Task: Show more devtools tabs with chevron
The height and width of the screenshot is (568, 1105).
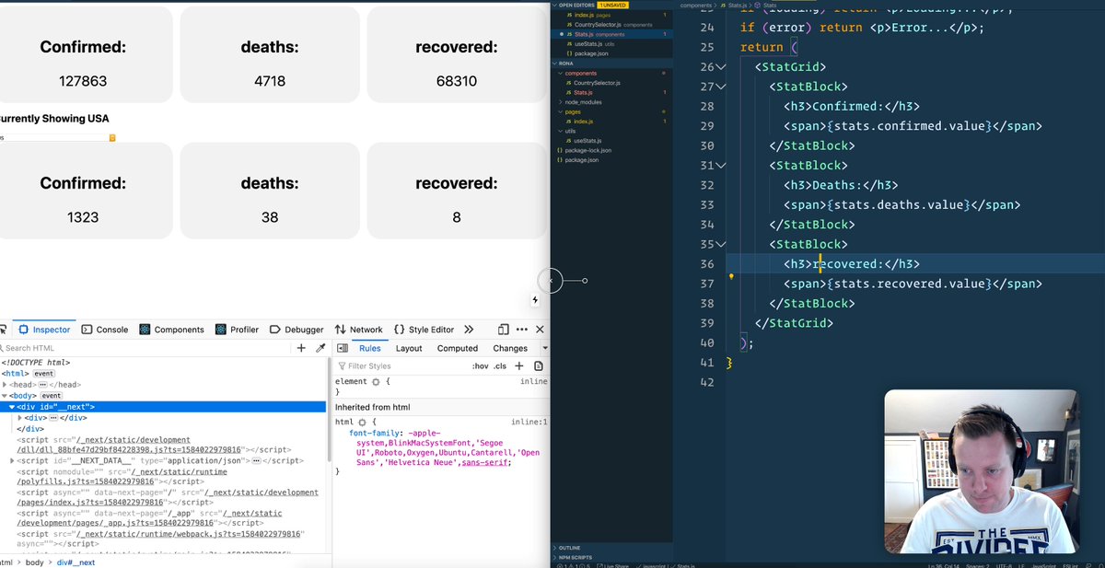Action: [x=469, y=330]
